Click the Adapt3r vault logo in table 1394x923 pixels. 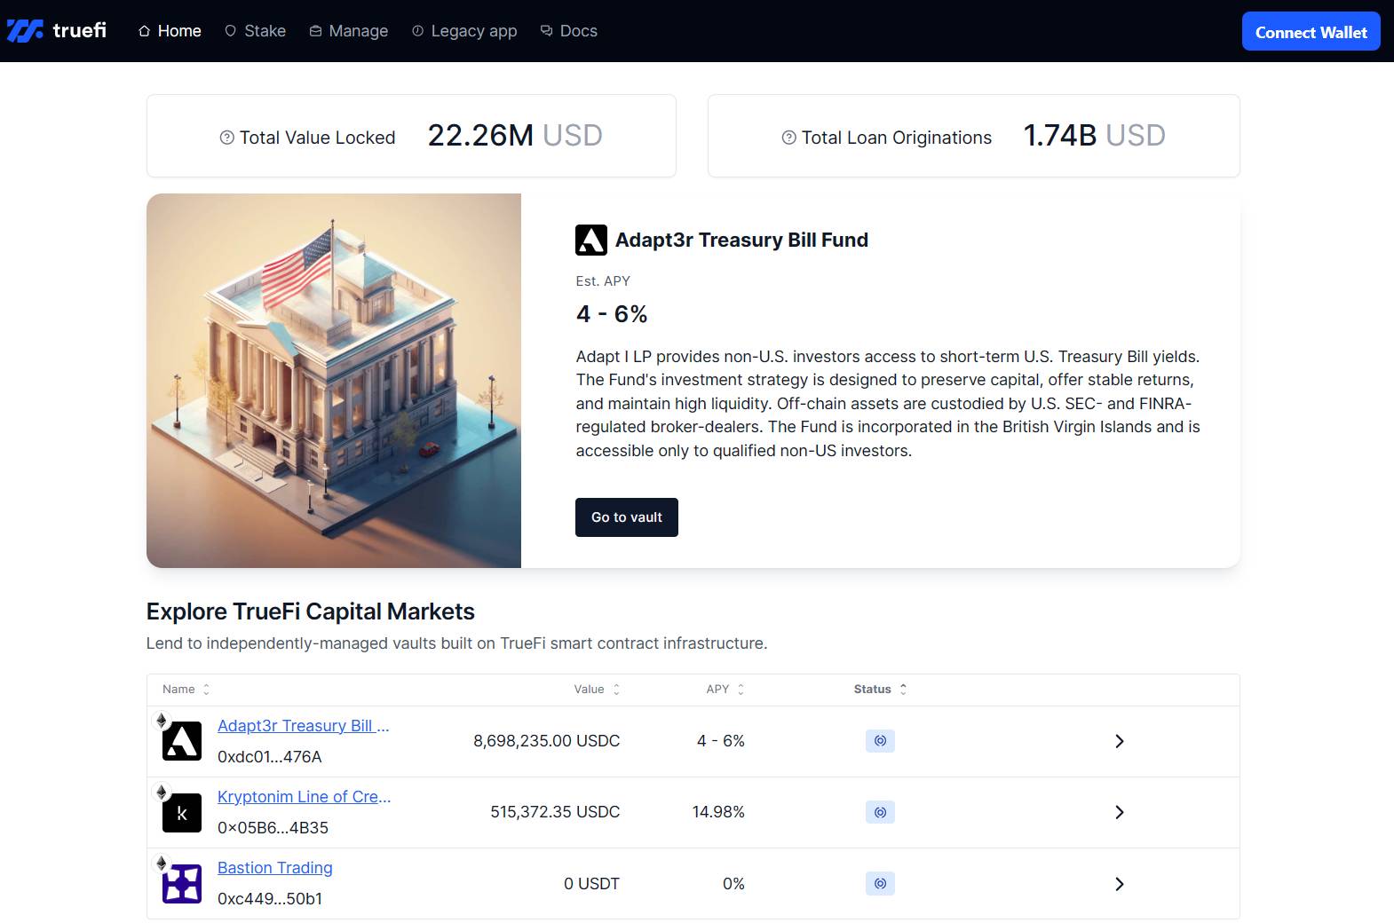(182, 741)
